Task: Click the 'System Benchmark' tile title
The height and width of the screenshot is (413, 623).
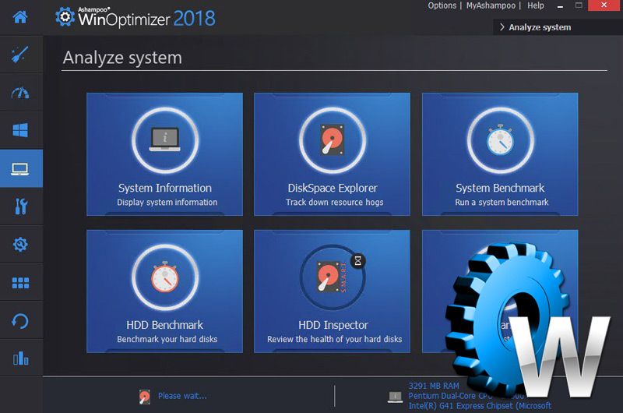Action: (x=500, y=188)
